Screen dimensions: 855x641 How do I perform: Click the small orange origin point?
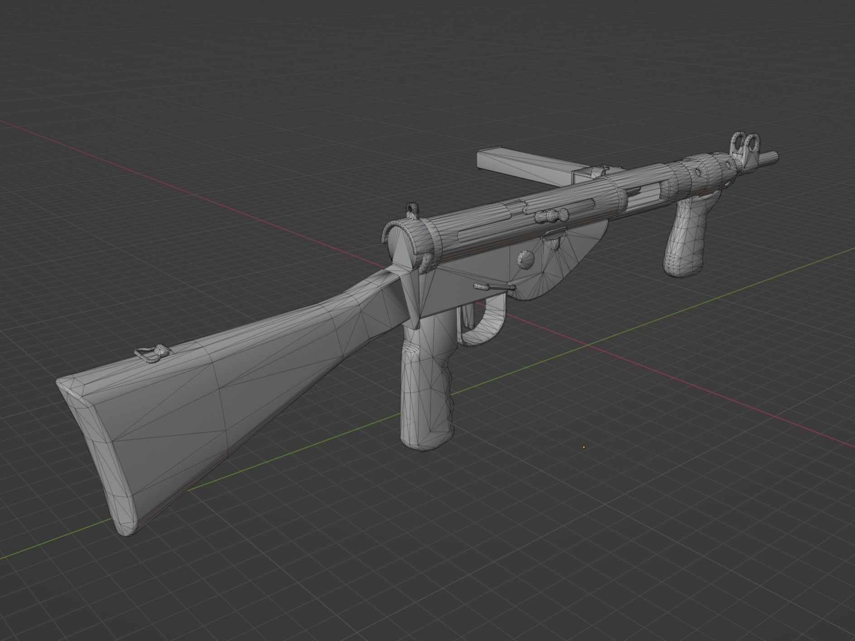584,447
